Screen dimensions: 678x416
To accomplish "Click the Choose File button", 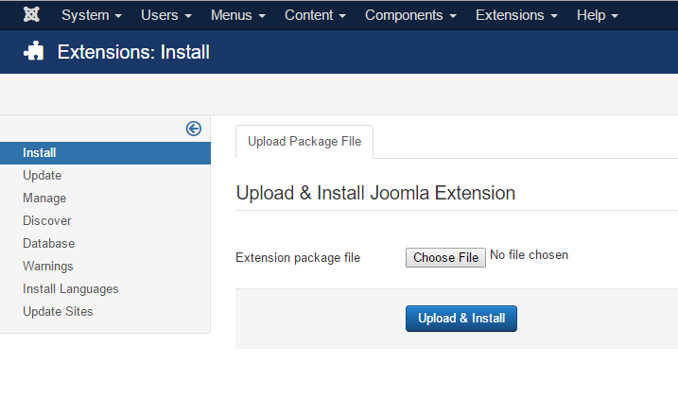I will coord(445,257).
